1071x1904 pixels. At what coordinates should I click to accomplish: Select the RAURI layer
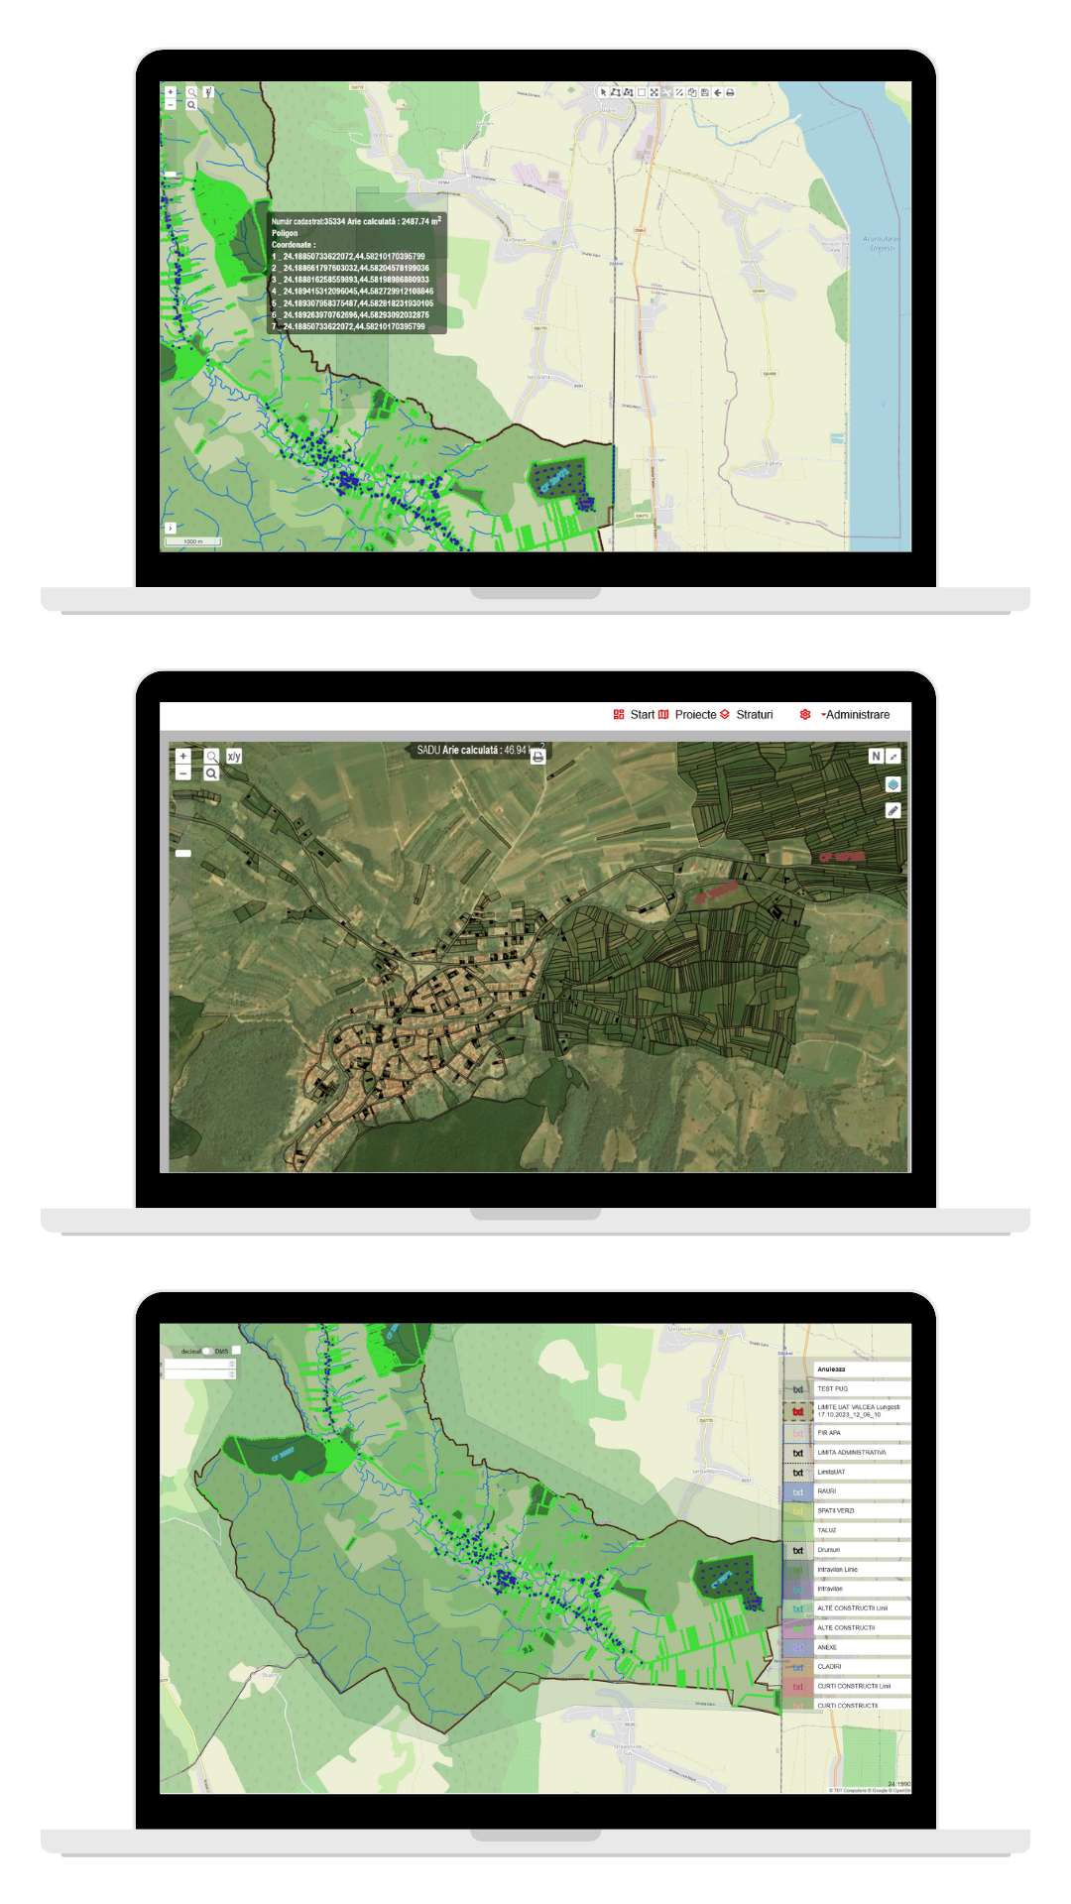click(x=862, y=1491)
